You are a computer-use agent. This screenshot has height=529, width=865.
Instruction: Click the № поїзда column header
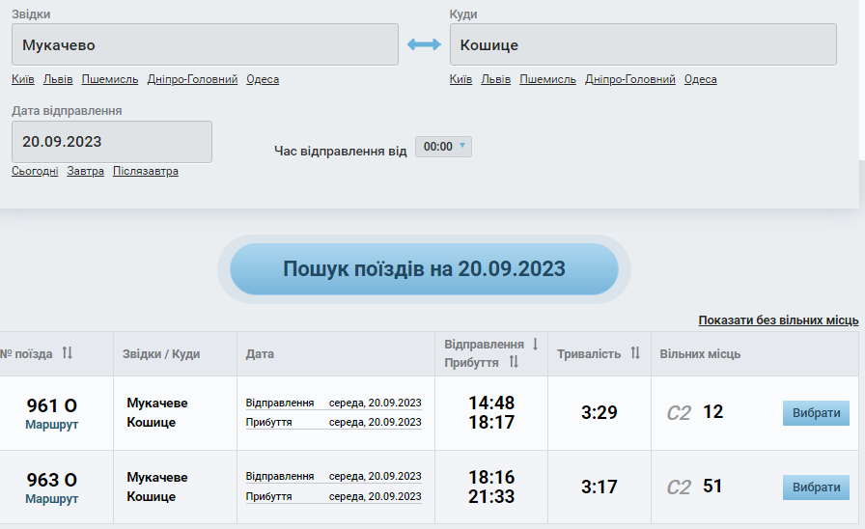26,353
